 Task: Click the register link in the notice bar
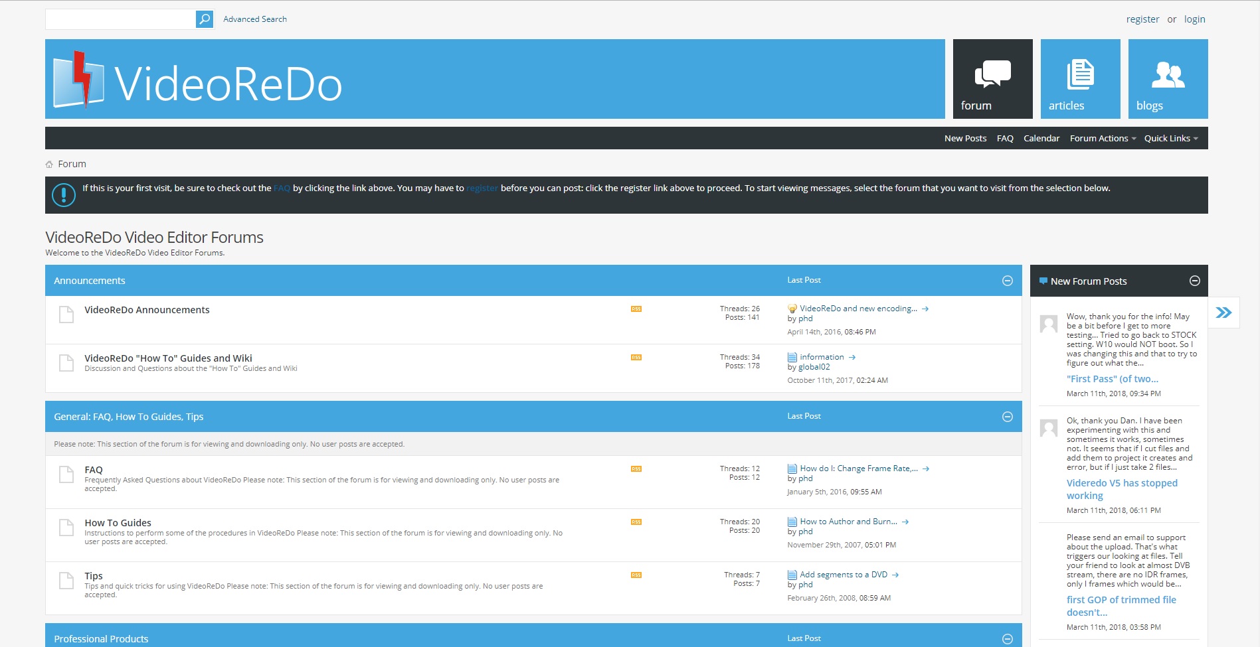[482, 188]
